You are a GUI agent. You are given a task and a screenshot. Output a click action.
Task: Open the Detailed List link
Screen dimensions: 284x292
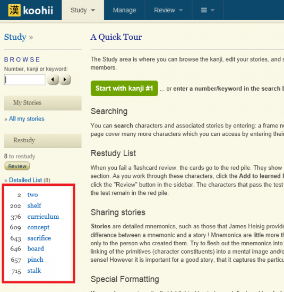click(25, 180)
